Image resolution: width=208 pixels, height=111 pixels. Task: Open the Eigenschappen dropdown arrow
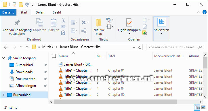pyautogui.click(x=129, y=34)
